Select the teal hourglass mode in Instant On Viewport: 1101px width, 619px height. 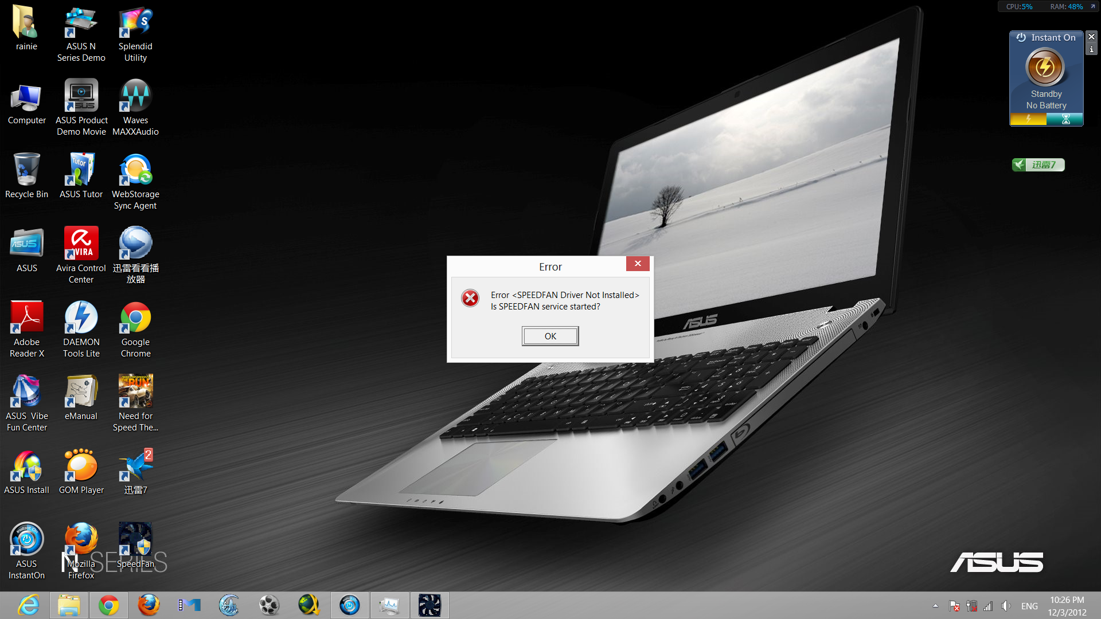[1065, 119]
